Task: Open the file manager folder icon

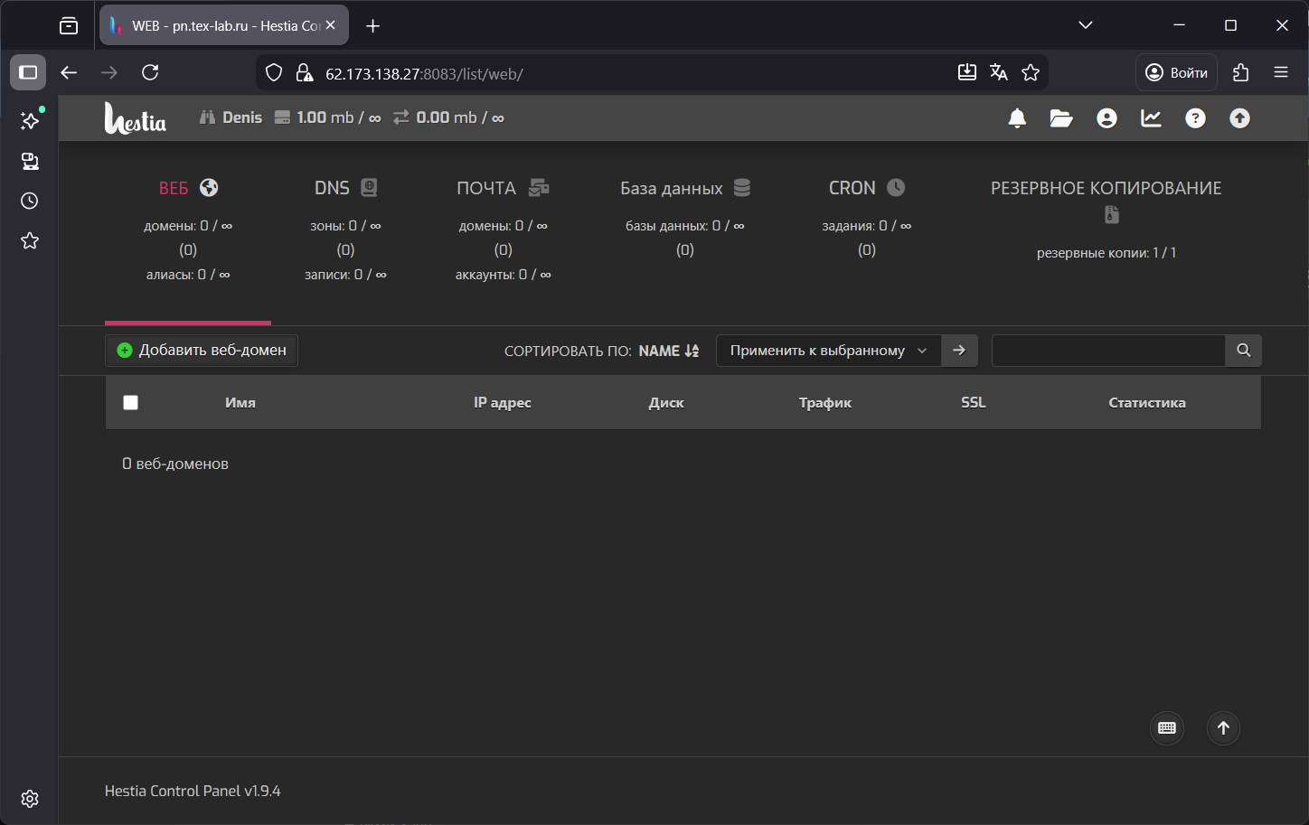Action: (1061, 118)
